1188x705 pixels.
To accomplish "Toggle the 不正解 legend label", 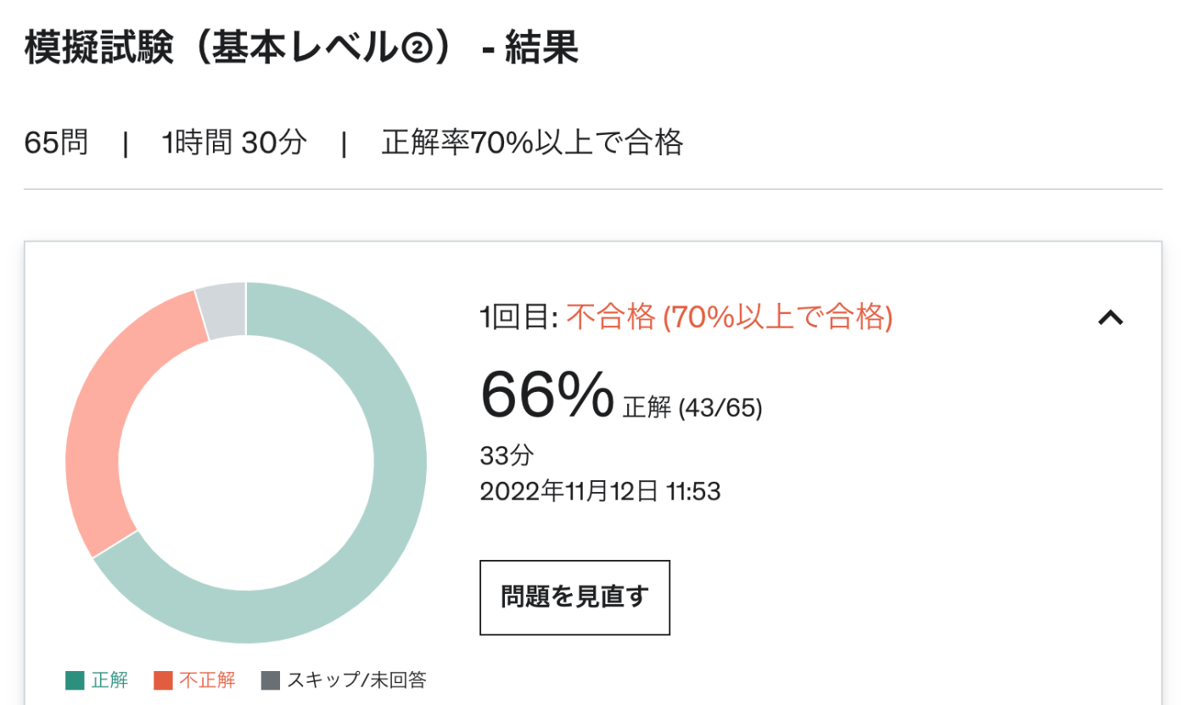I will [x=207, y=680].
